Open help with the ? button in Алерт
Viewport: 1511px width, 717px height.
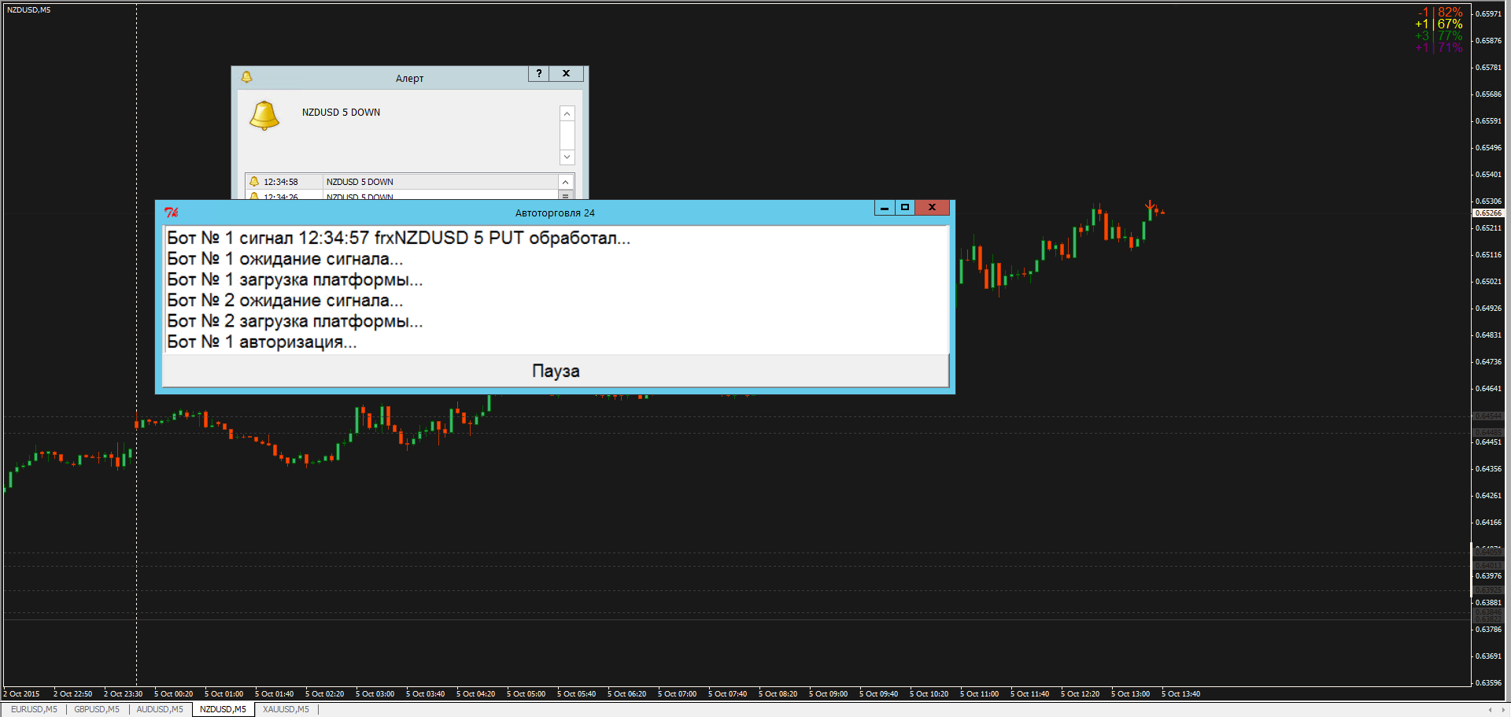click(x=539, y=73)
